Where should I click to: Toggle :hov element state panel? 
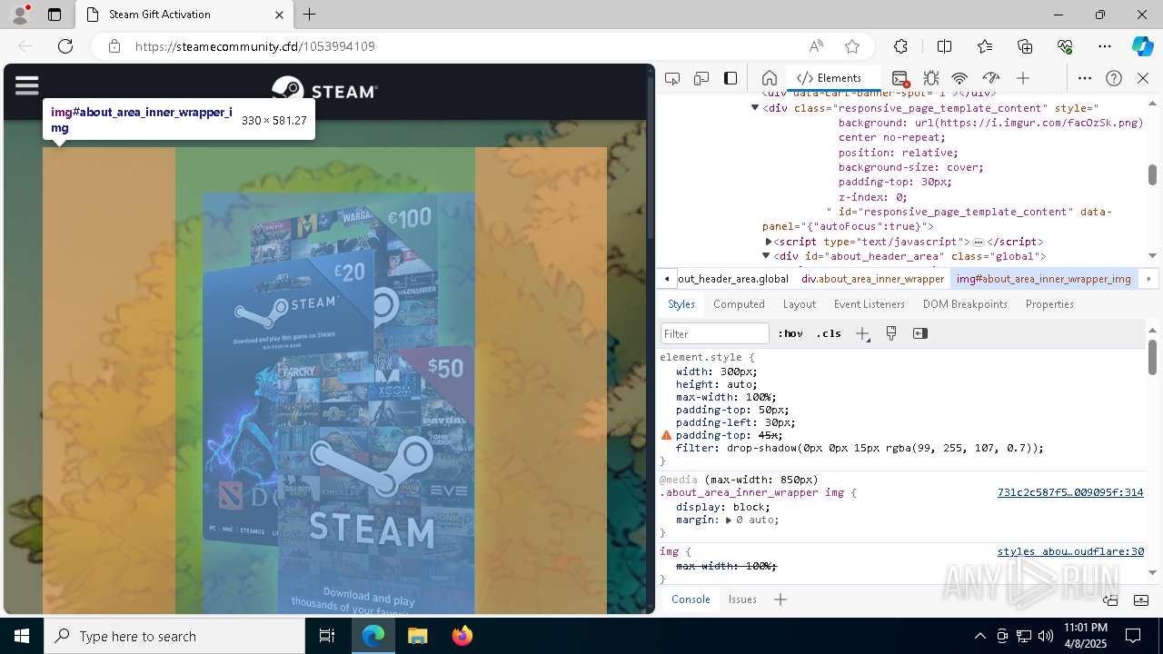click(790, 333)
